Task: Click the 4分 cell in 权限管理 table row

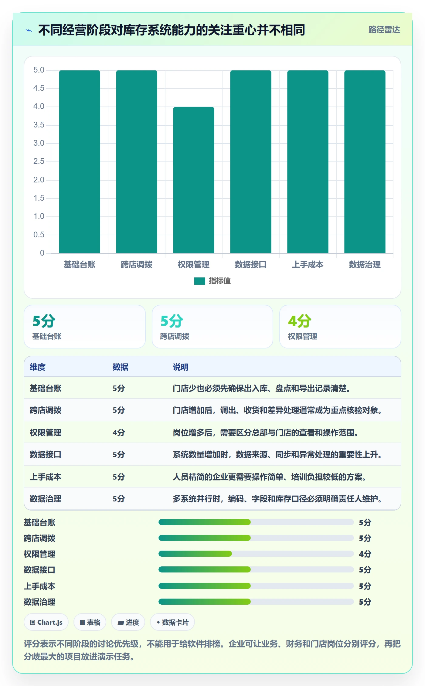Action: pos(119,433)
